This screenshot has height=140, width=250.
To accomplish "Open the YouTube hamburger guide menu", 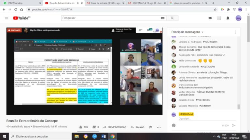I will click(7, 18).
